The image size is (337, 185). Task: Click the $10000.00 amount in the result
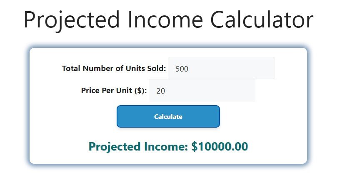[220, 146]
